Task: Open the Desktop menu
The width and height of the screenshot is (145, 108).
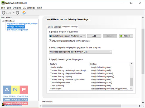Action: click(x=17, y=8)
